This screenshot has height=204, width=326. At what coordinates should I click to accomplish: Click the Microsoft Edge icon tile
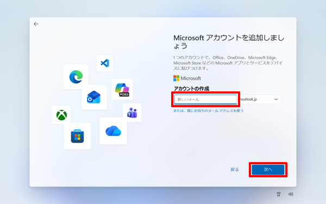(76, 77)
